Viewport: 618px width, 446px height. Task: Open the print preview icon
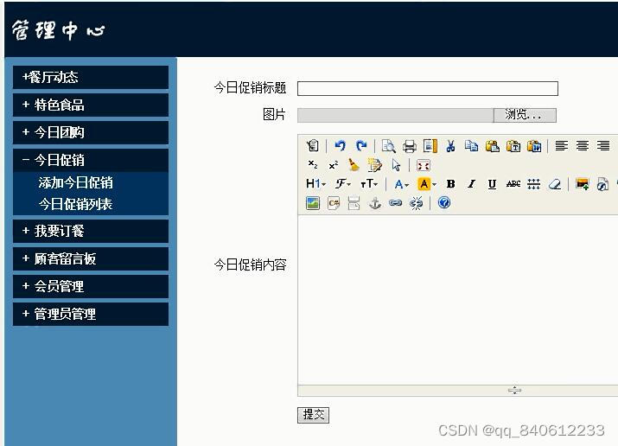tap(388, 146)
